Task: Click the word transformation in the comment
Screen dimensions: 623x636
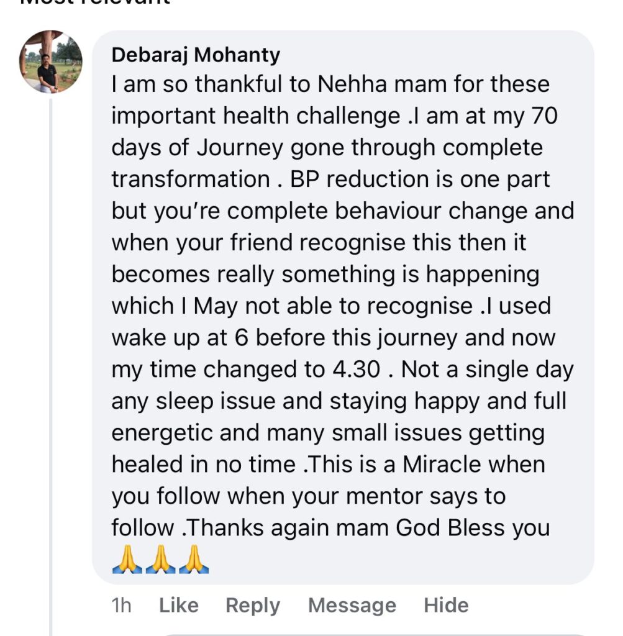Action: point(190,179)
